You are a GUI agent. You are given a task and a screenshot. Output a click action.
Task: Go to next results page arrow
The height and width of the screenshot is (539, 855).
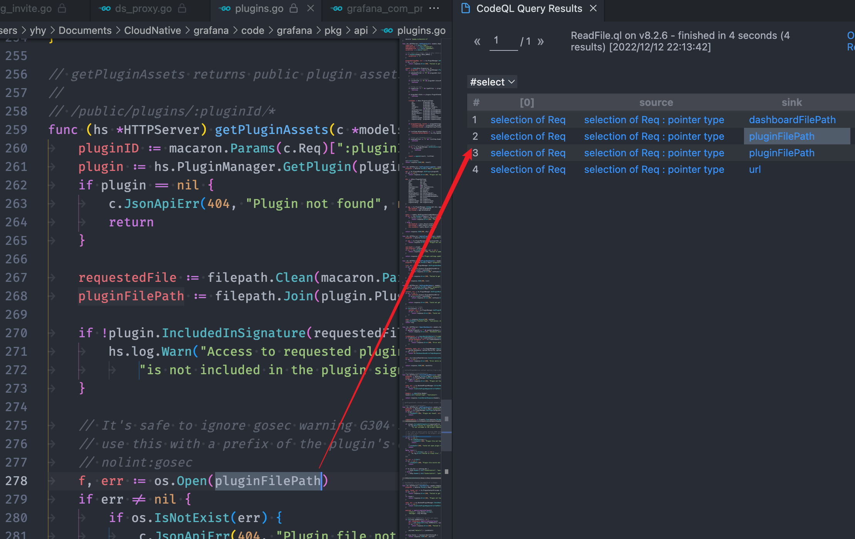click(x=540, y=42)
